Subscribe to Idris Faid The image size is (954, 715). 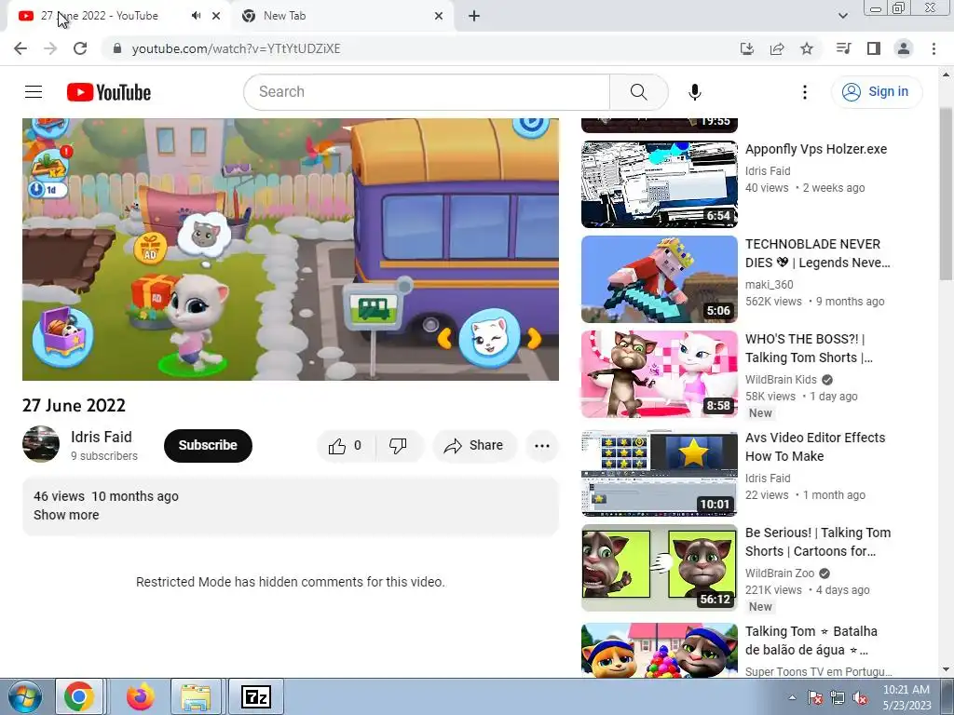[x=208, y=446]
